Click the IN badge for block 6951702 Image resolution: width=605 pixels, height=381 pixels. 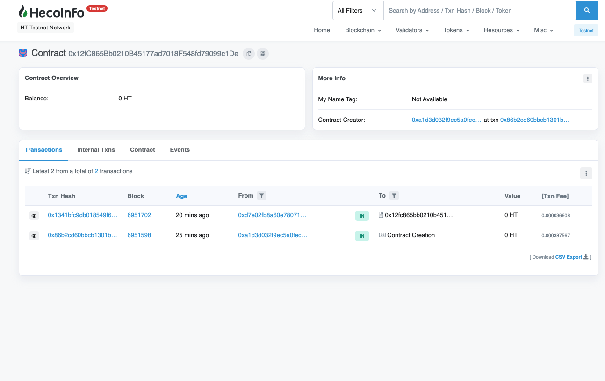pos(362,216)
